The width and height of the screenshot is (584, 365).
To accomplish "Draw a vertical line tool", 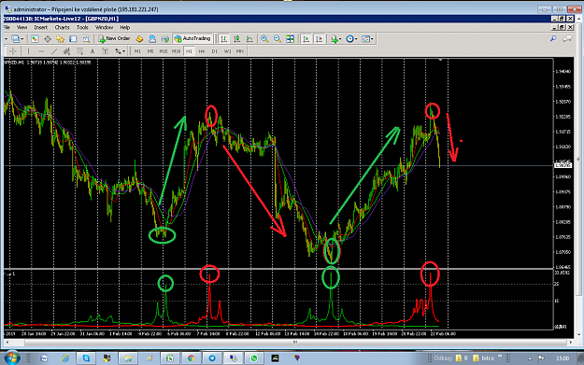I will (28, 51).
